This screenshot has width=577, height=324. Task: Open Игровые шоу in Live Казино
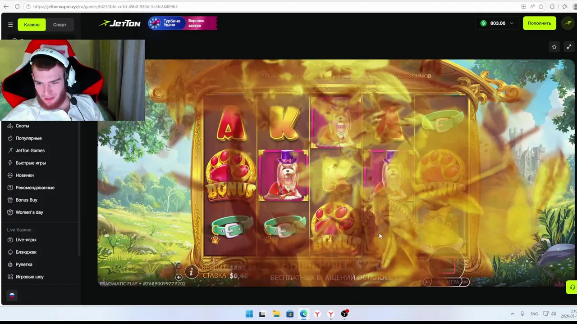coord(29,277)
